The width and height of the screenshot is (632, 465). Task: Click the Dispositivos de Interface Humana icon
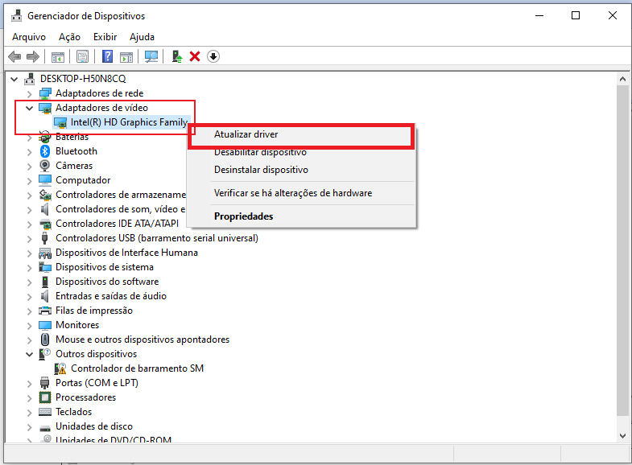[x=45, y=253]
